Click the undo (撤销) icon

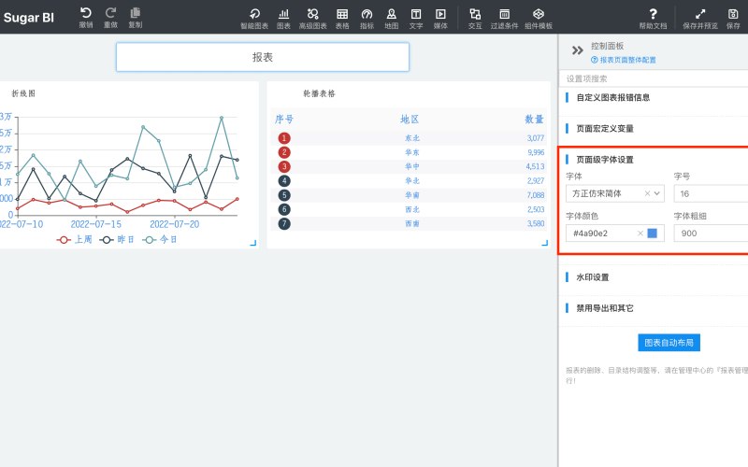tap(86, 17)
